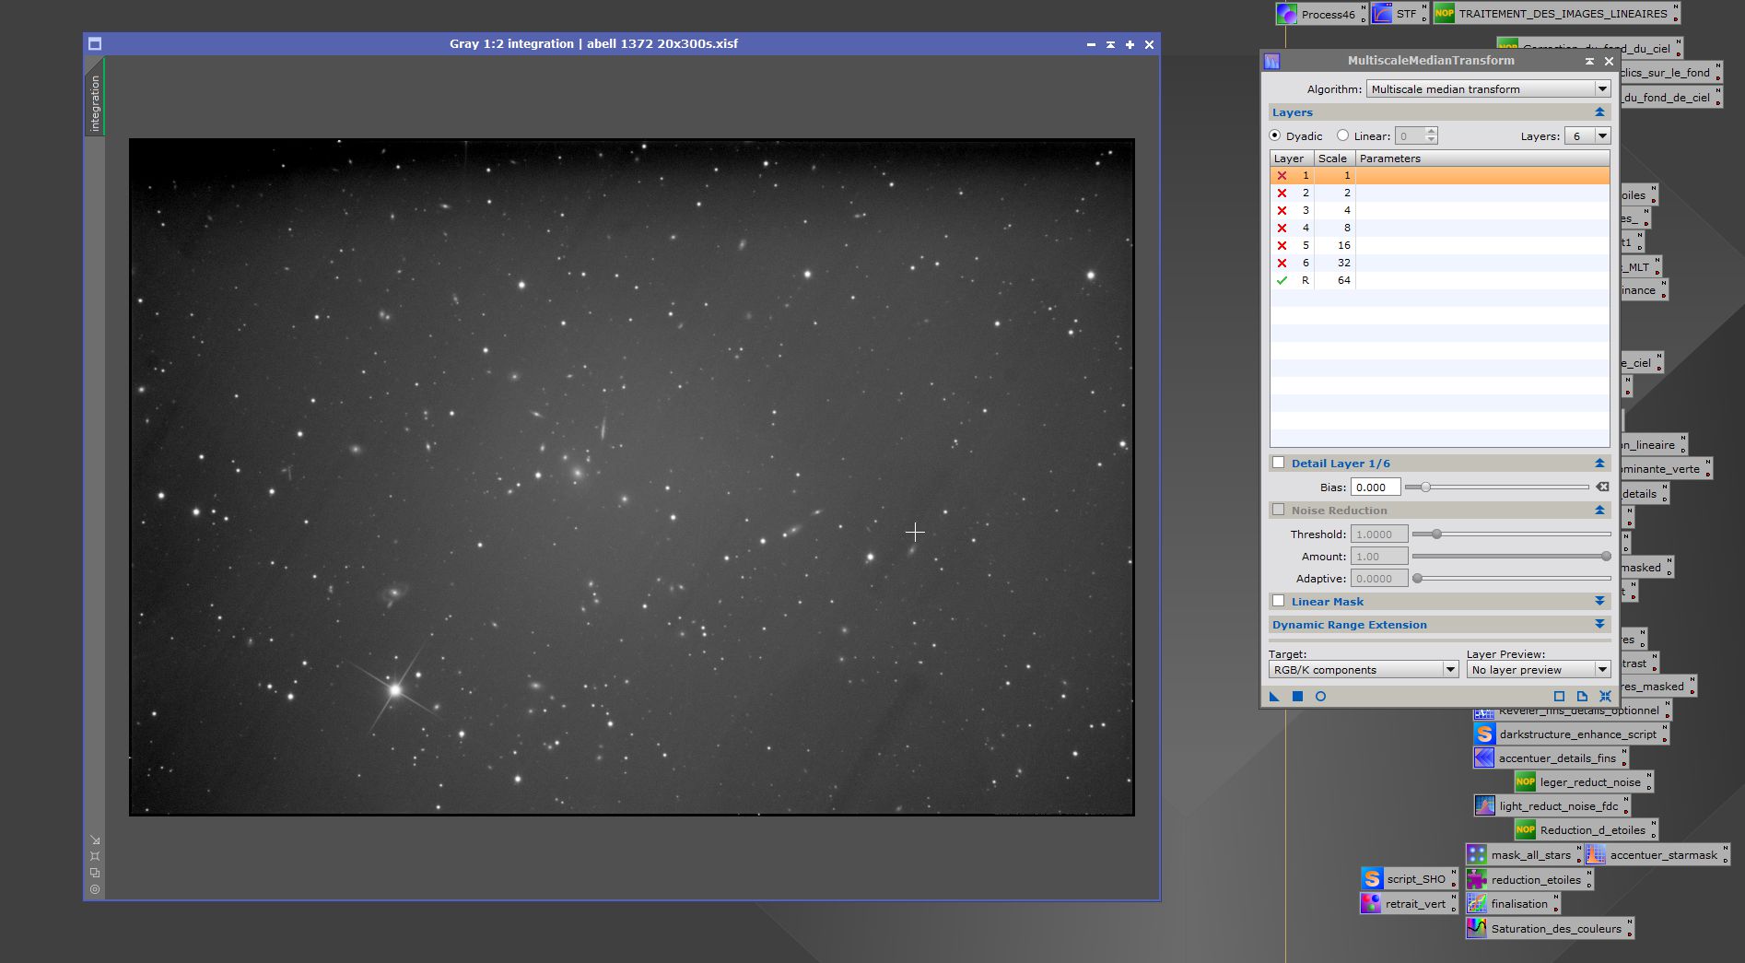
Task: Click the hollow square icon in dialog footer
Action: [x=1559, y=697]
